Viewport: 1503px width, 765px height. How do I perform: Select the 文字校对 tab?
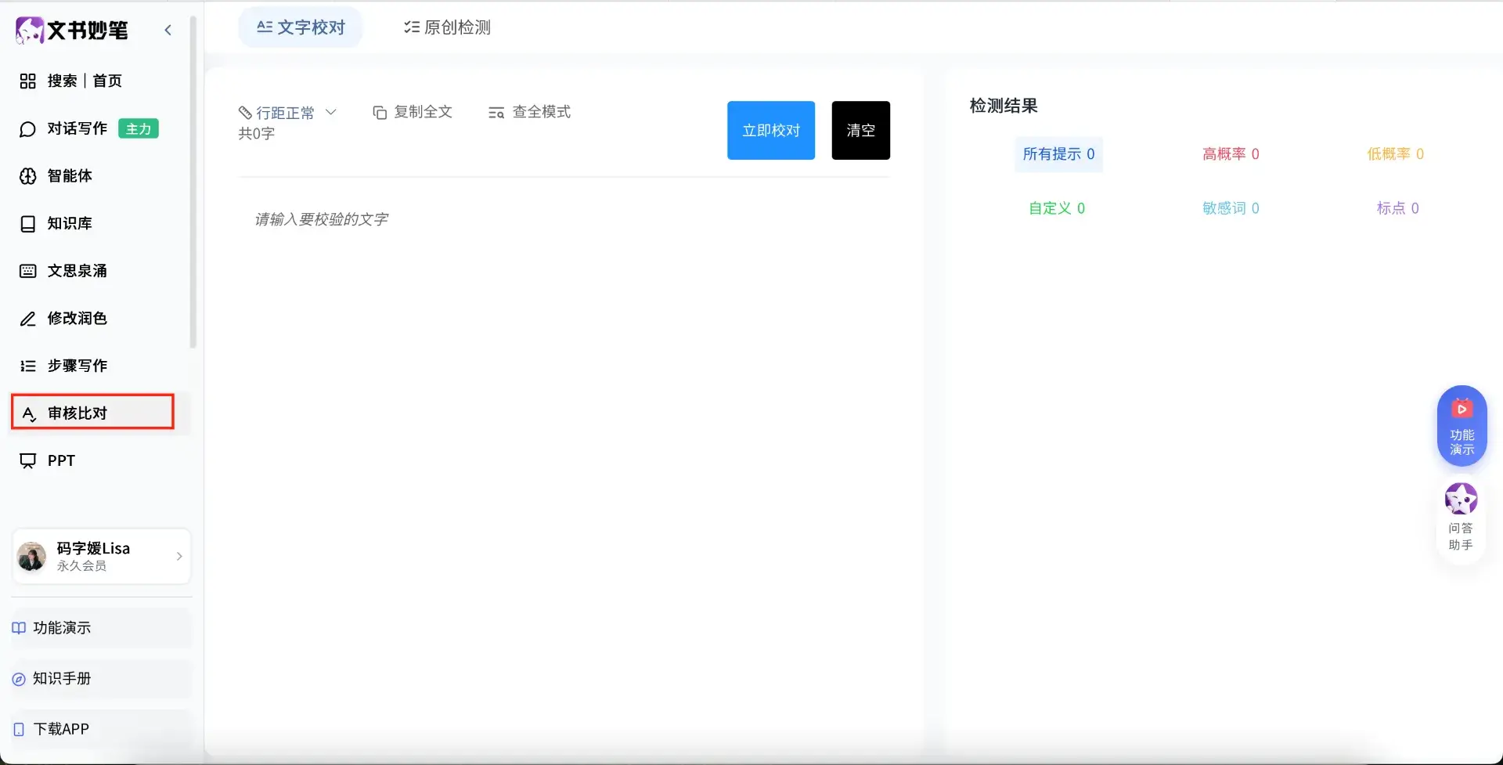(301, 27)
